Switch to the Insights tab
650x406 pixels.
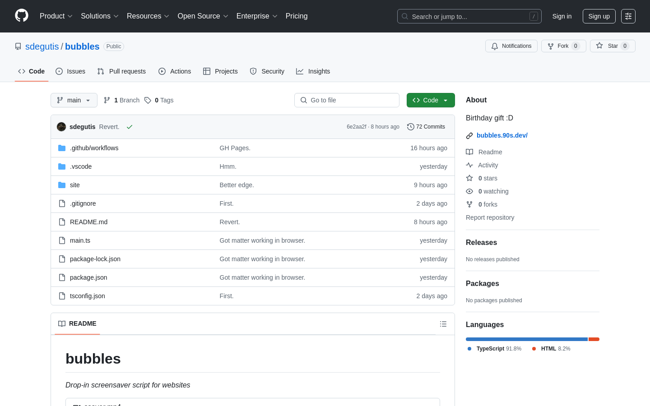(x=313, y=71)
